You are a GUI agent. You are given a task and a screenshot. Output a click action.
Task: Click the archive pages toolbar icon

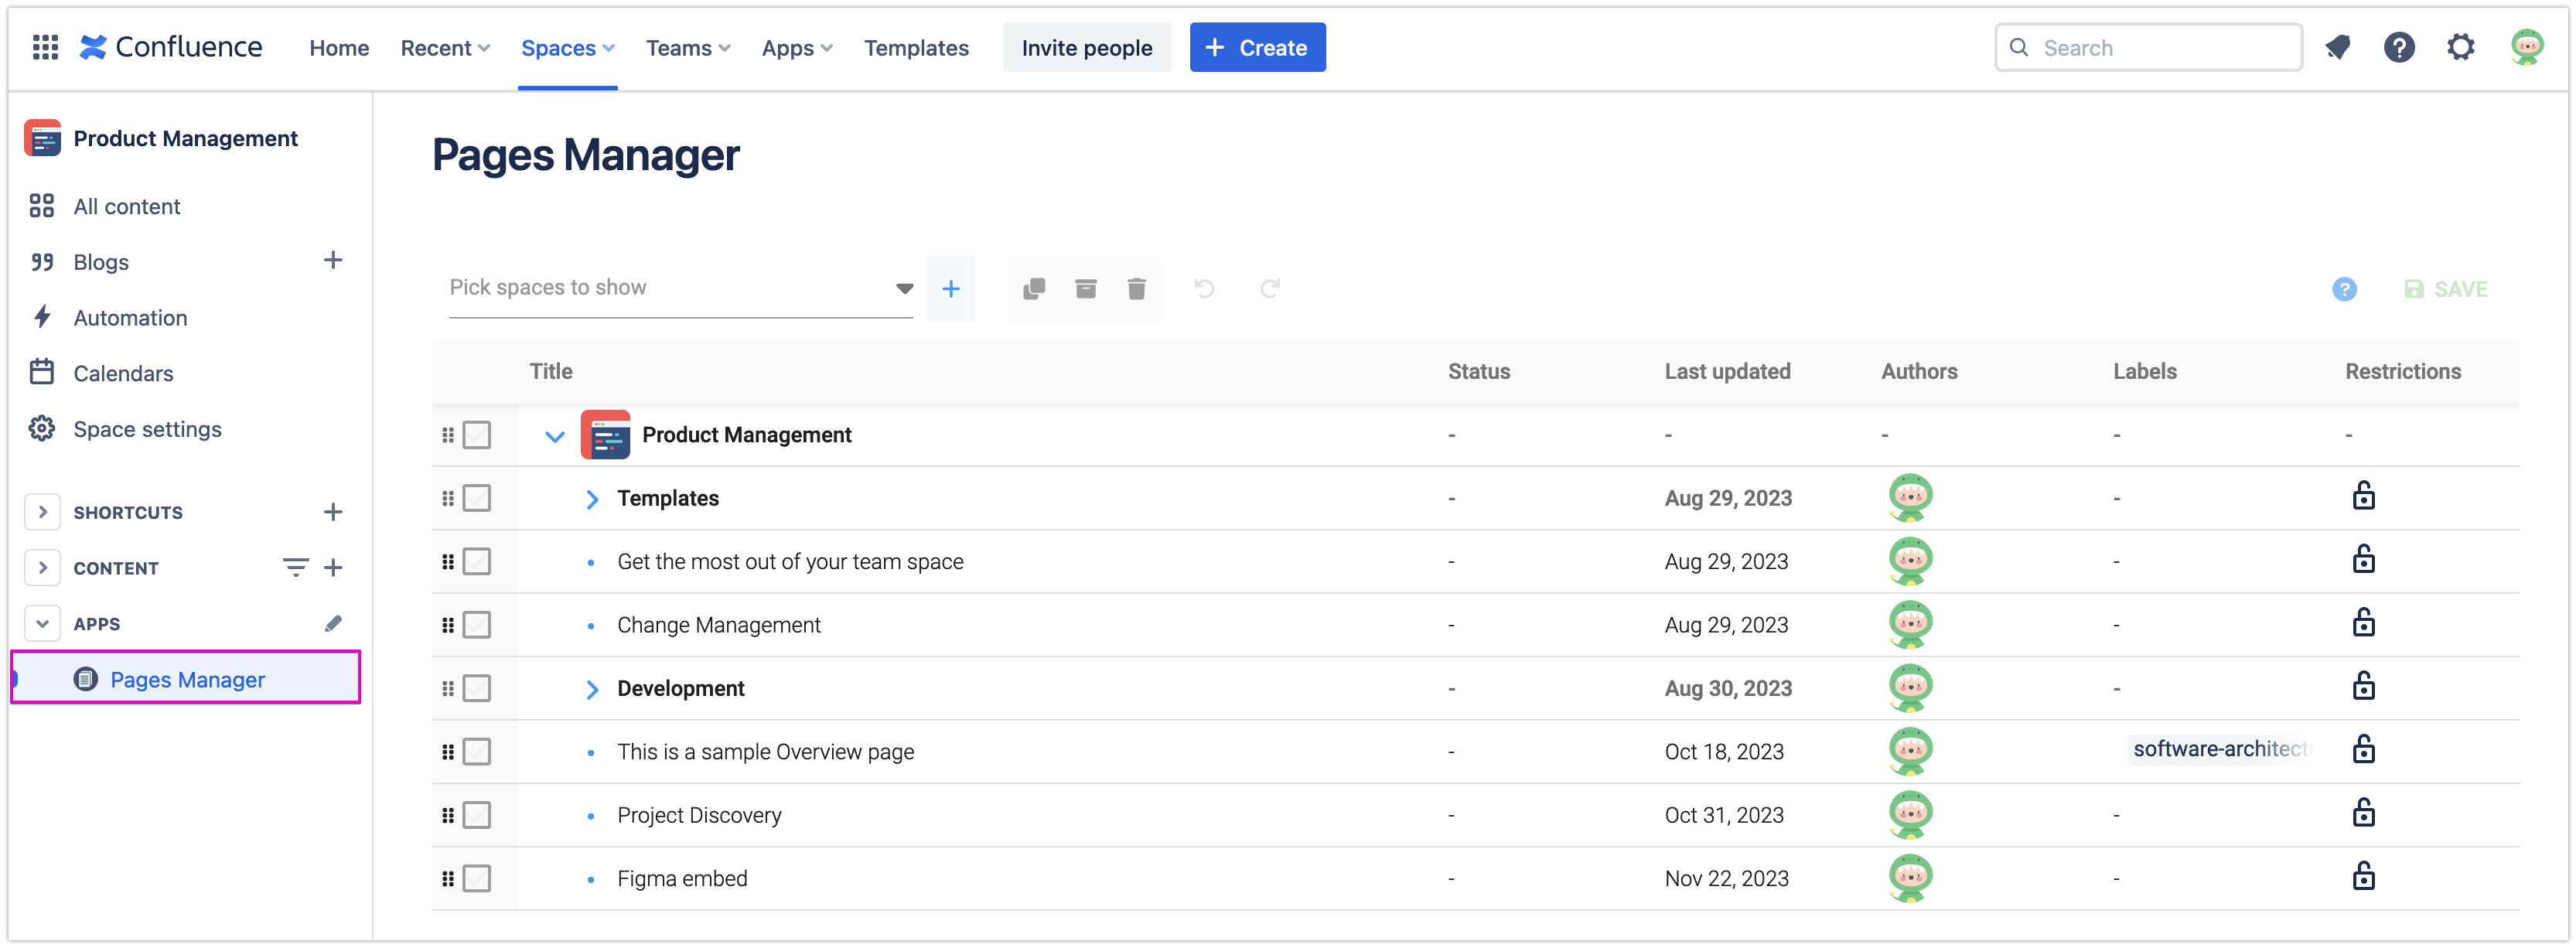point(1085,289)
